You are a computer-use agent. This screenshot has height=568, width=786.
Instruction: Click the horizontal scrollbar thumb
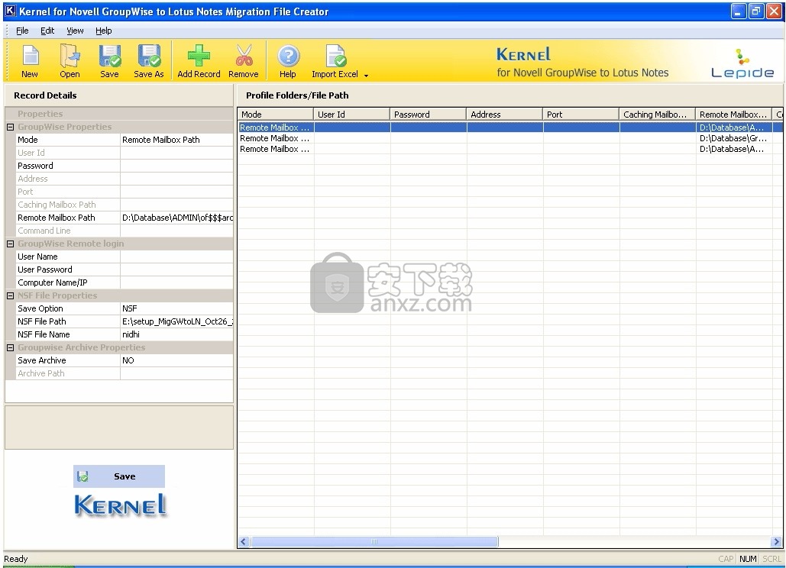click(x=374, y=541)
